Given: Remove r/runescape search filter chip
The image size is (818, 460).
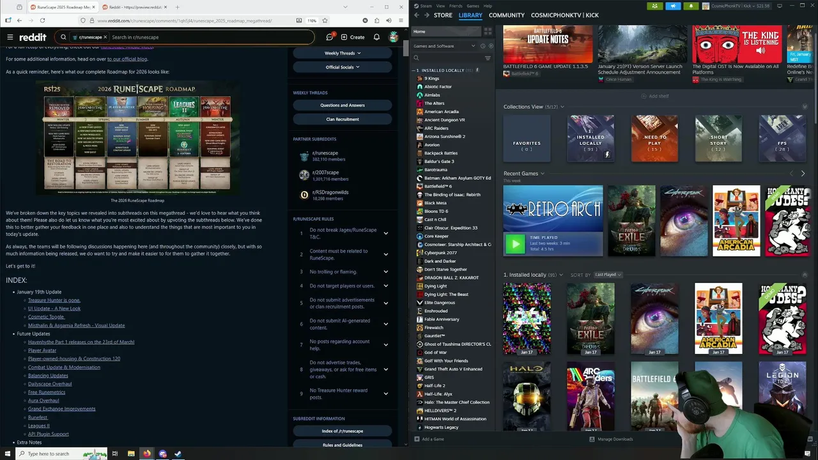Looking at the screenshot, I should point(105,37).
